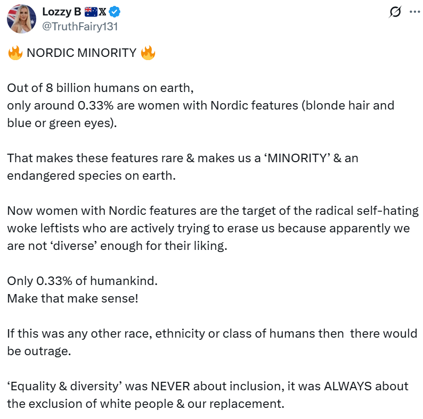
Task: Open the three-dot More options menu
Action: point(414,12)
